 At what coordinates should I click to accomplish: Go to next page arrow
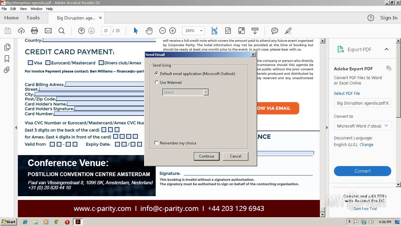click(x=91, y=31)
